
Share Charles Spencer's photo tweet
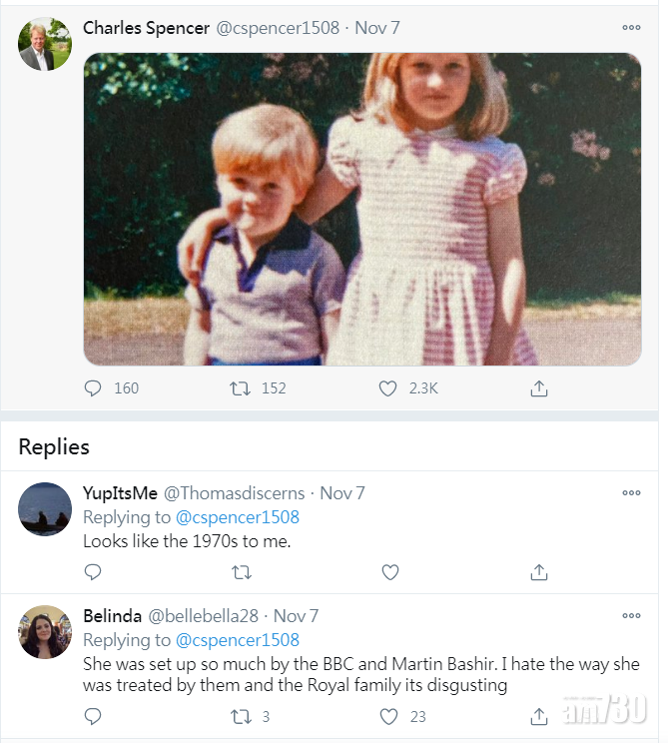539,388
